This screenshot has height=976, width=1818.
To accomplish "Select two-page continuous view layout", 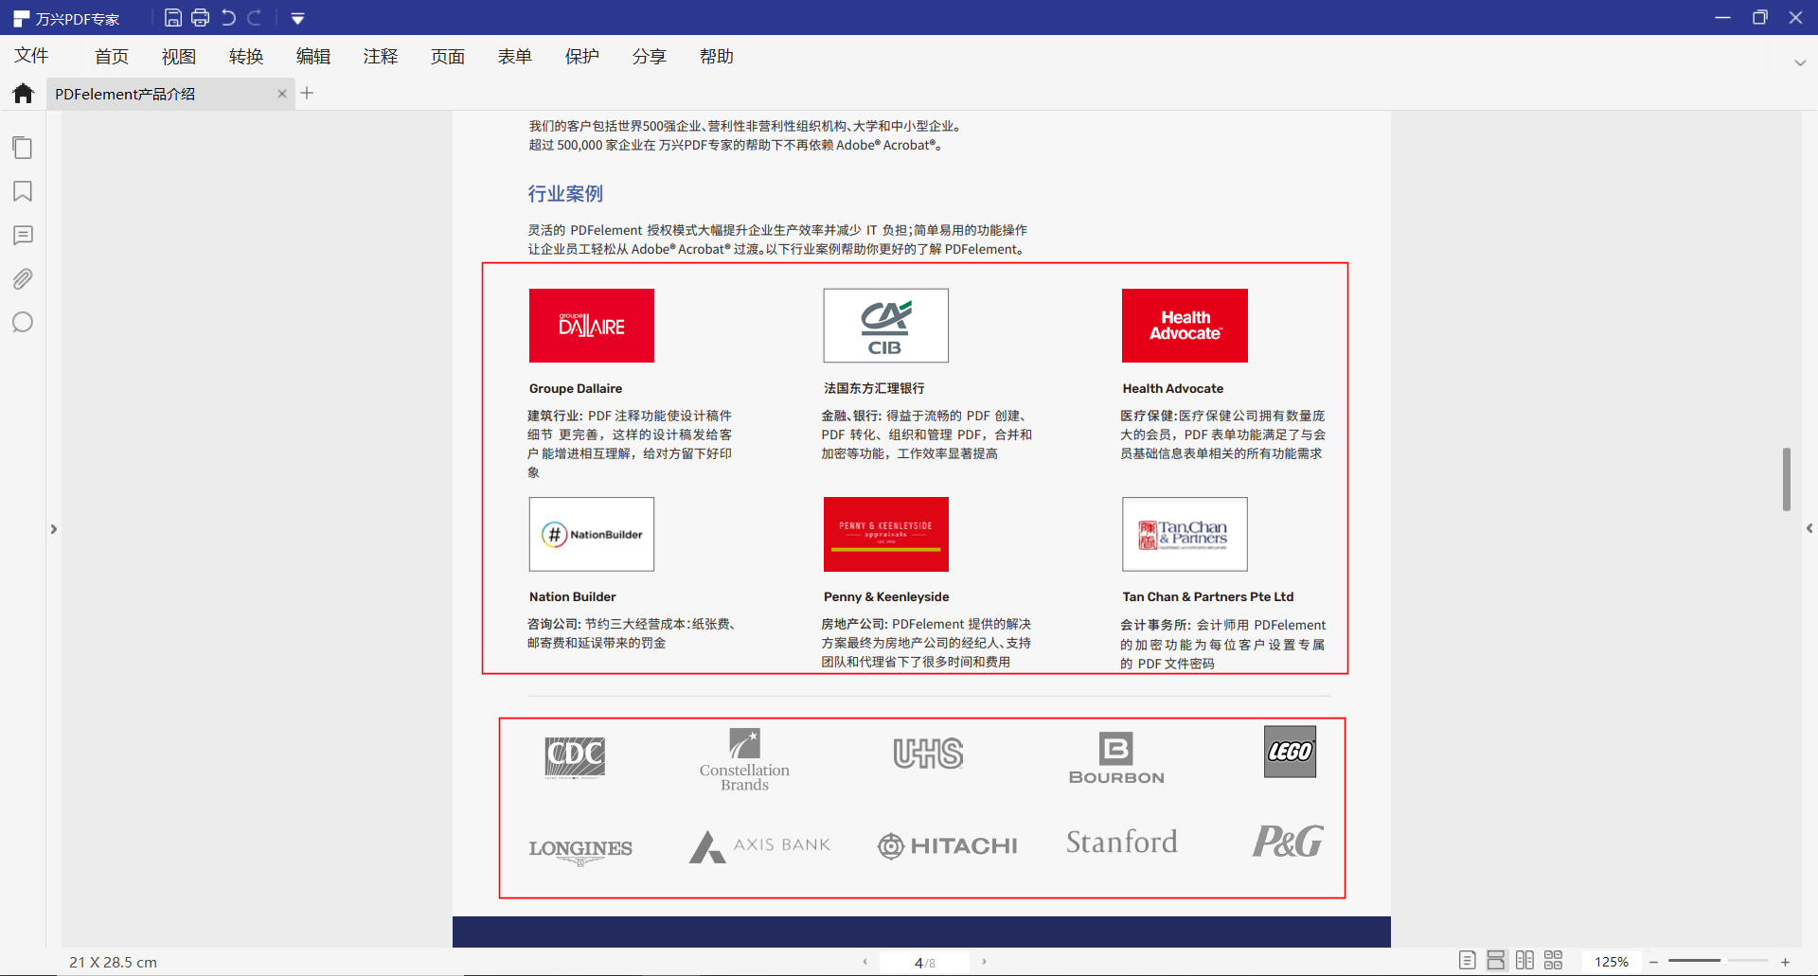I will pos(1553,961).
